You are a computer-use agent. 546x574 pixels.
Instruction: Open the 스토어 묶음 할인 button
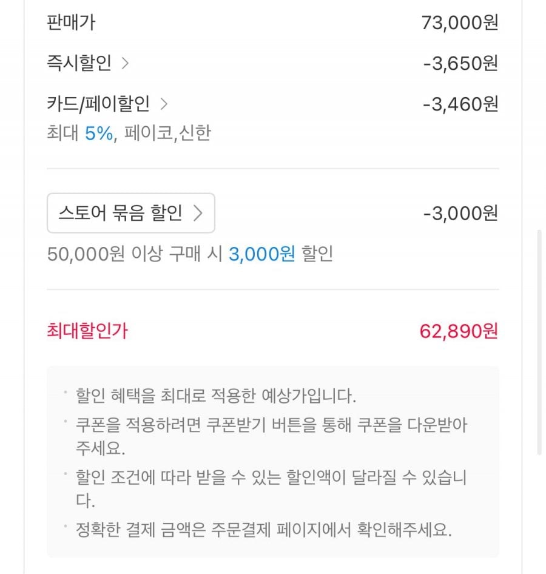click(x=130, y=213)
